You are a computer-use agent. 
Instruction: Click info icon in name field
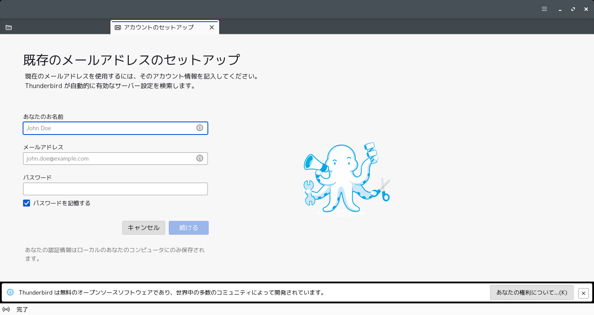pos(200,128)
